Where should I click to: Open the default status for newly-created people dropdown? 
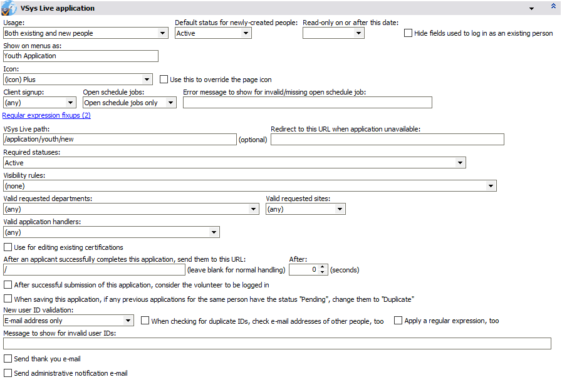click(246, 33)
